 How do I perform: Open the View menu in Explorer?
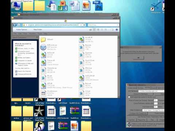click(x=25, y=33)
